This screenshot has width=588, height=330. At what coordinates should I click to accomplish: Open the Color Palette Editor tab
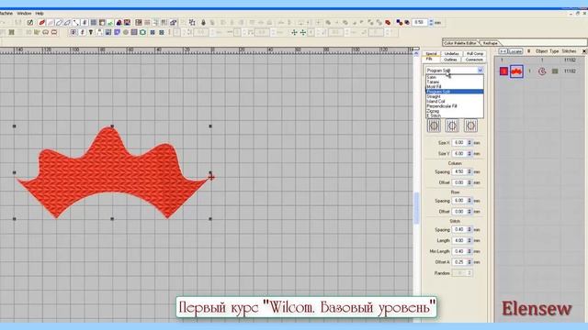(459, 43)
